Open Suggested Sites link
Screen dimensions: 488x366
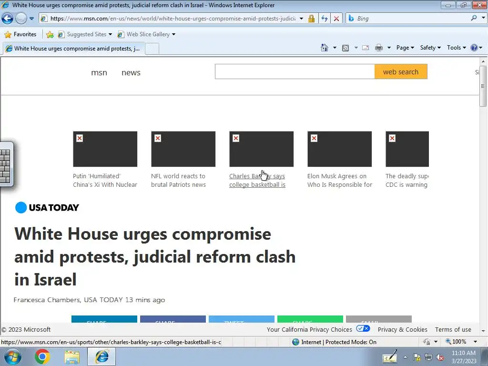pos(85,34)
